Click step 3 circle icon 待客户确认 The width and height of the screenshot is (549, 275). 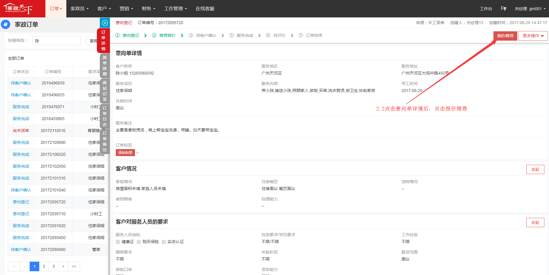pyautogui.click(x=191, y=35)
